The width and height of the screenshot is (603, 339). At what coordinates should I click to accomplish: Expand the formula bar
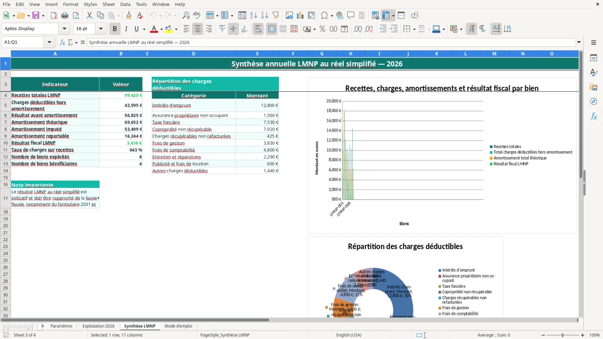pos(579,43)
